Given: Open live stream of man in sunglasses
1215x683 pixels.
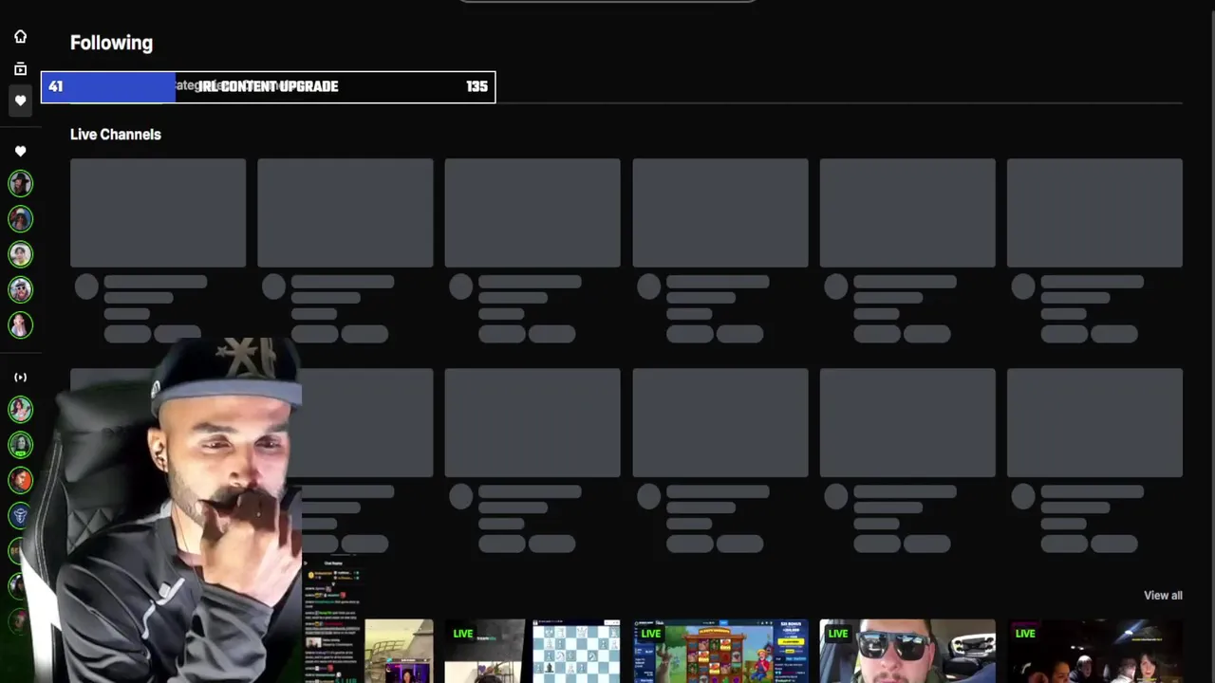Looking at the screenshot, I should coord(907,651).
